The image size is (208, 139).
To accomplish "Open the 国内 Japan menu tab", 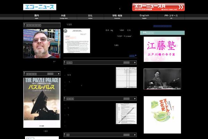I will 37,17.
